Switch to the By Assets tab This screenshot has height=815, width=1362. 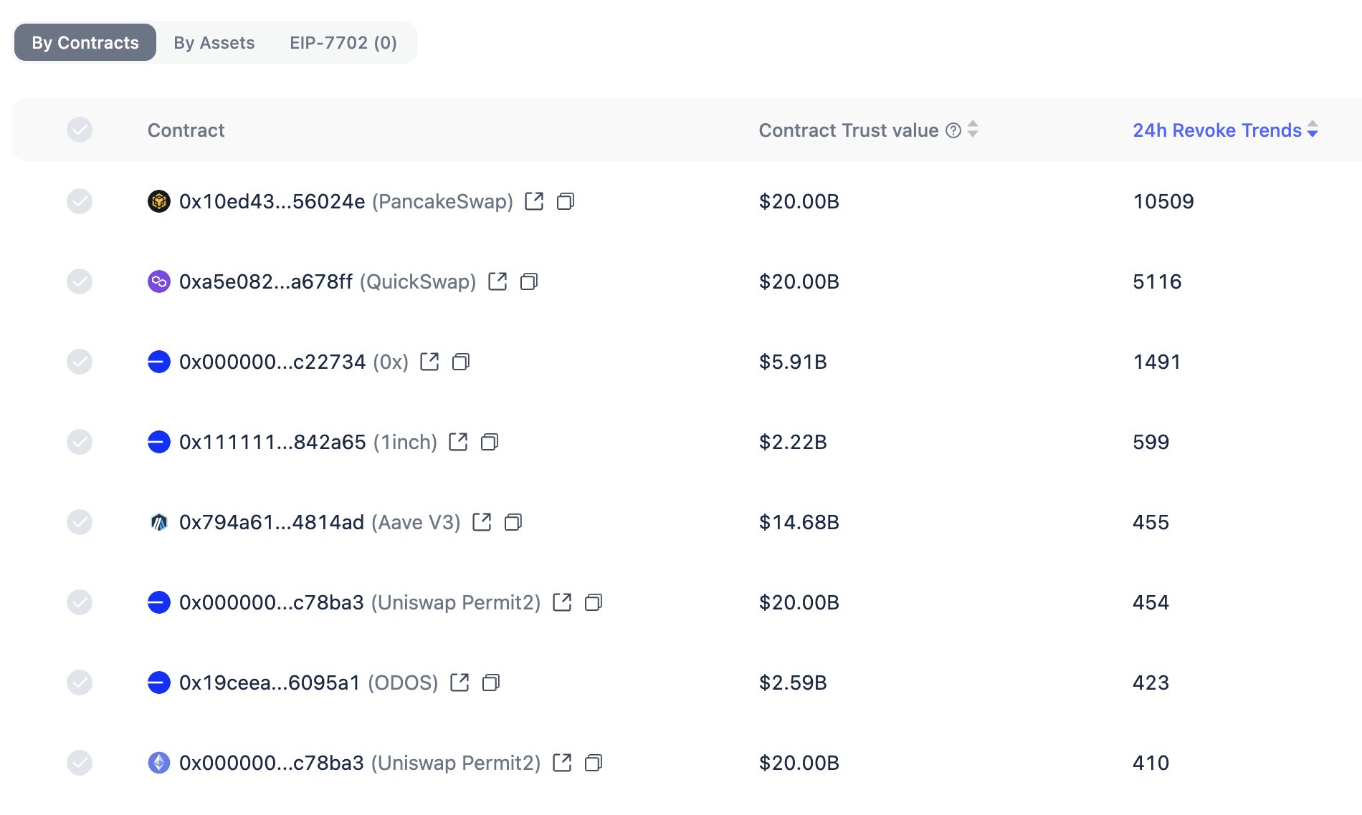point(214,43)
